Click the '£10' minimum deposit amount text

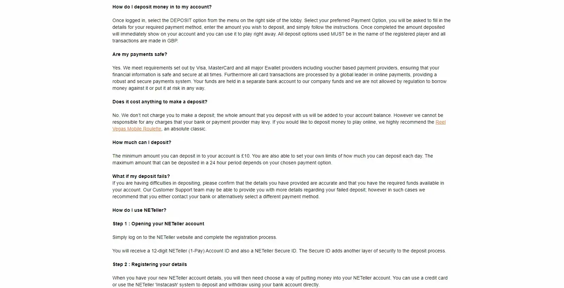pos(246,156)
